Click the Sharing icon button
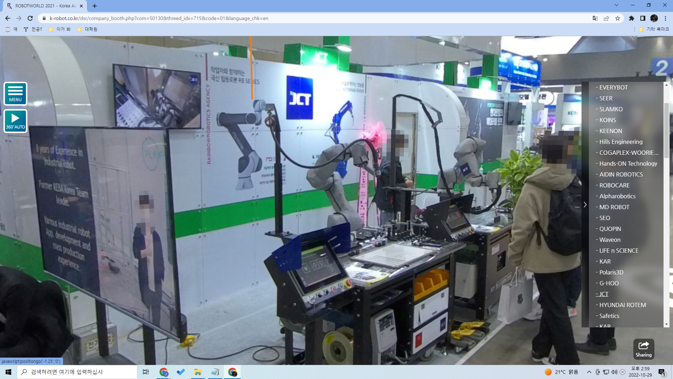Image resolution: width=673 pixels, height=379 pixels. pos(644,349)
